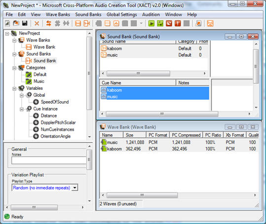The height and width of the screenshot is (224, 266).
Task: Collapse the NewProject root node
Action: 7,34
